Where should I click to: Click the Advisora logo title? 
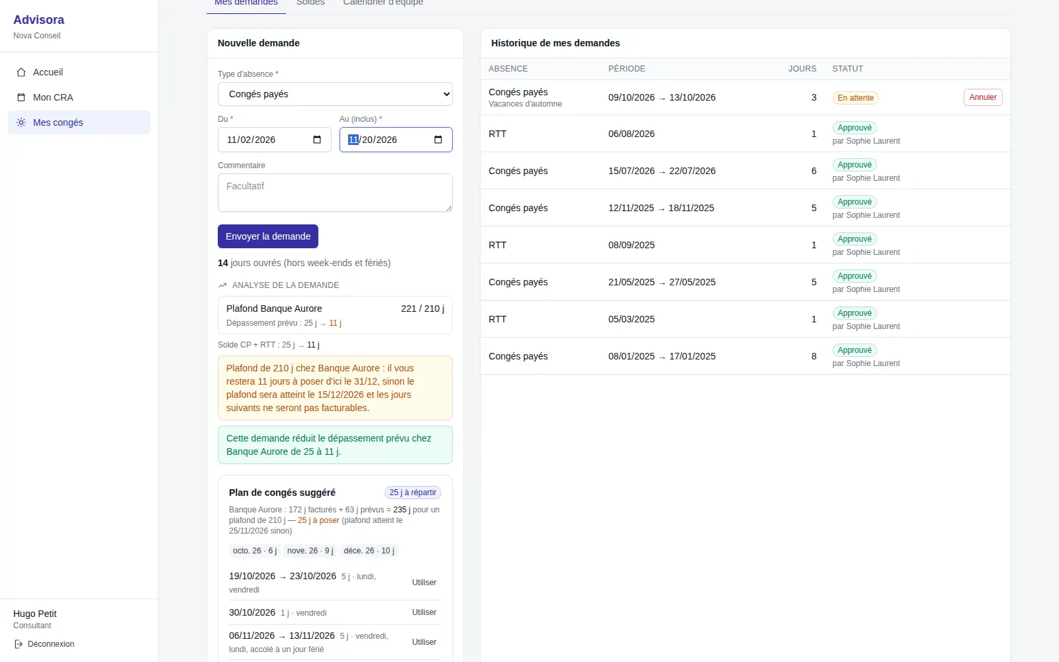38,20
